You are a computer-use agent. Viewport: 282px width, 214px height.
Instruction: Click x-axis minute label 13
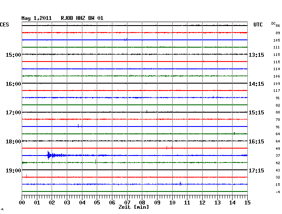[217, 203]
